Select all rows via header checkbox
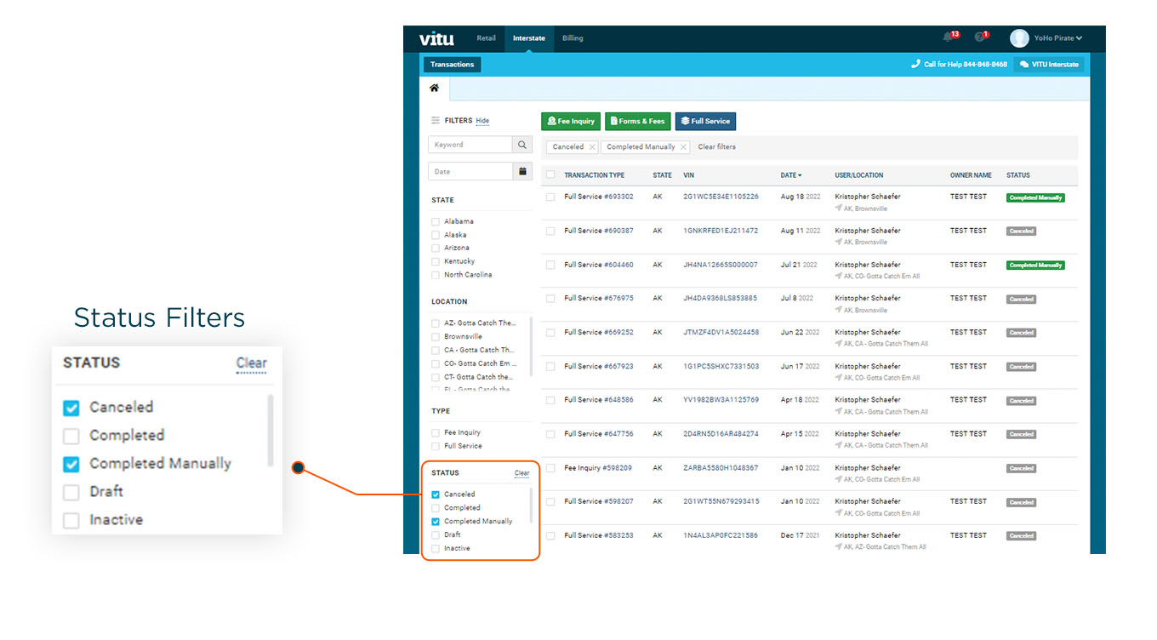The height and width of the screenshot is (640, 1157). [x=550, y=175]
